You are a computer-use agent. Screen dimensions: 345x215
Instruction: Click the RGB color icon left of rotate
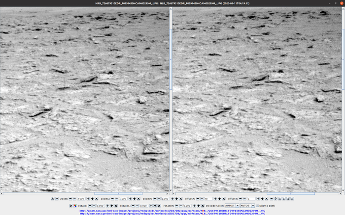75,206
